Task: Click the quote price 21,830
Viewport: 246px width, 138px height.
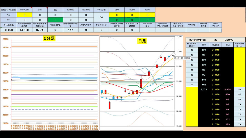Action: pos(216,104)
